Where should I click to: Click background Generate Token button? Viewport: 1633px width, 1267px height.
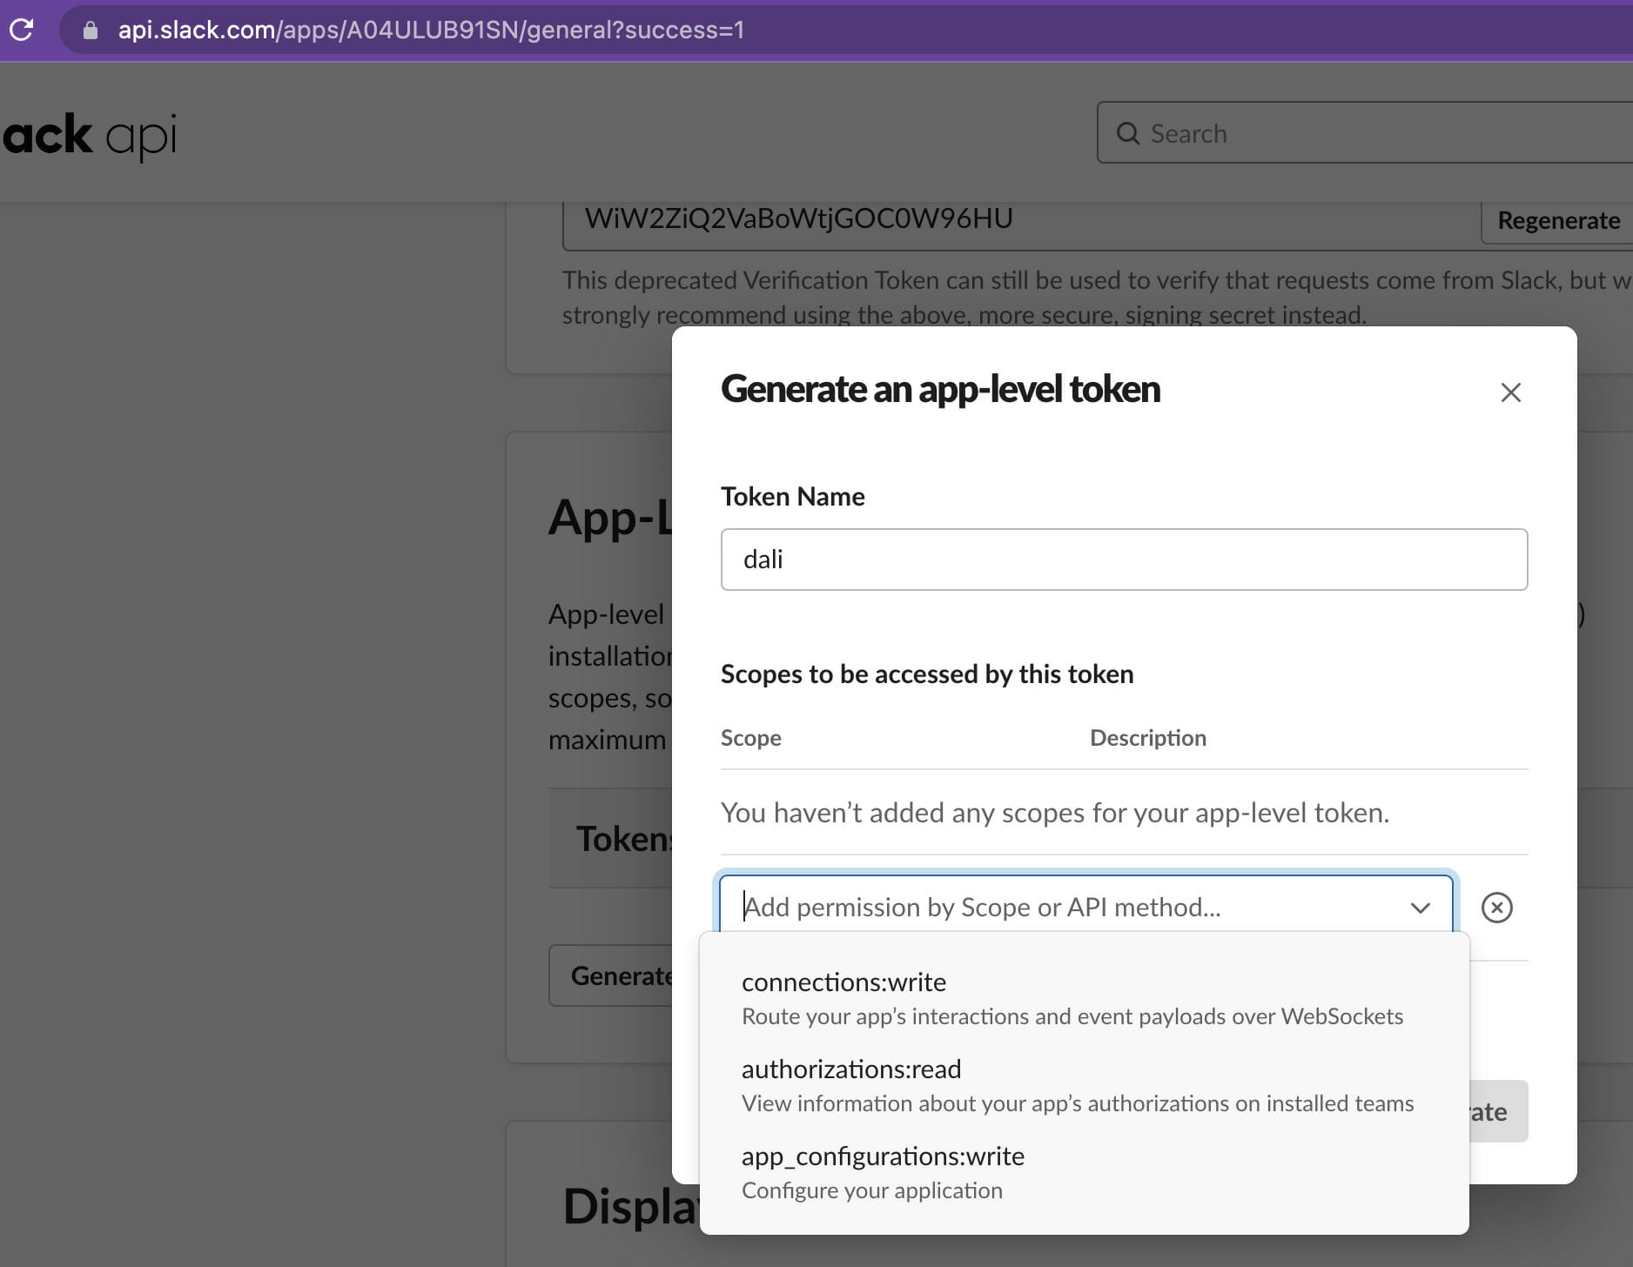[611, 975]
